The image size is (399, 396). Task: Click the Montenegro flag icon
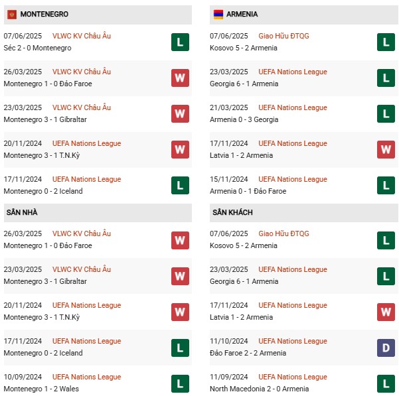(x=12, y=14)
